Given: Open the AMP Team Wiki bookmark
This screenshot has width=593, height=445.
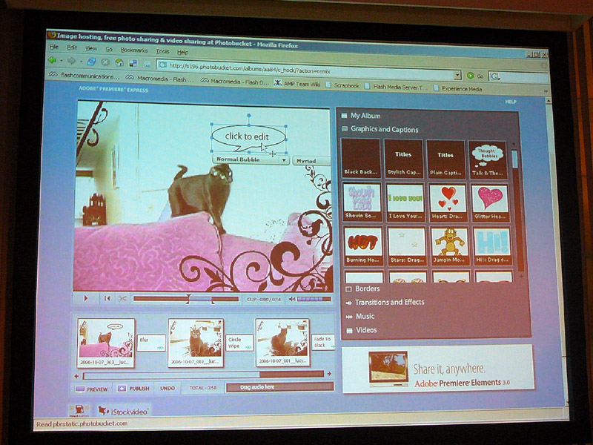Looking at the screenshot, I should (297, 84).
